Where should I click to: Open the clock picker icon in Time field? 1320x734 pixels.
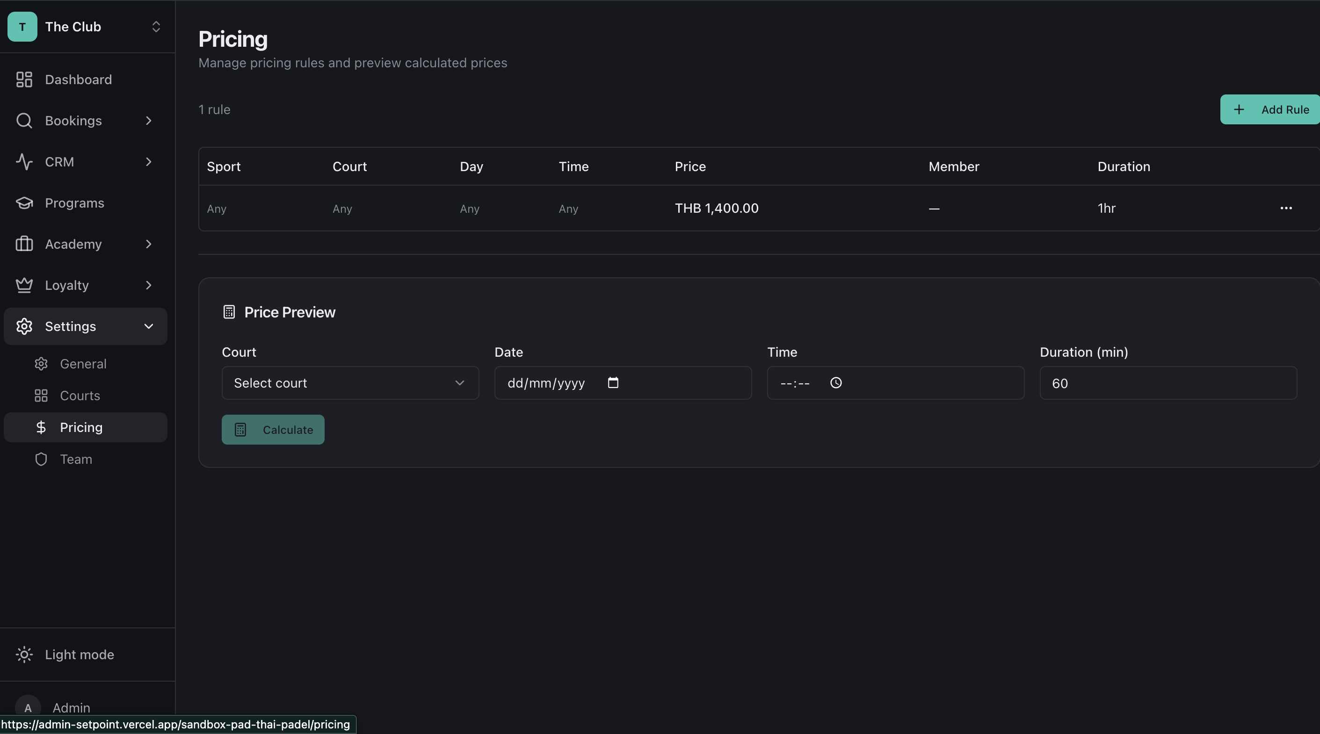836,382
